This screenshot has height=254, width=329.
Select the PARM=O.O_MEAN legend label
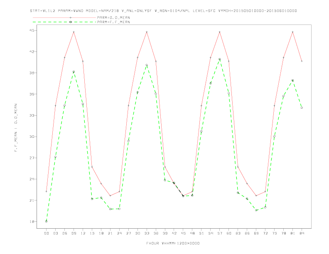click(x=113, y=17)
